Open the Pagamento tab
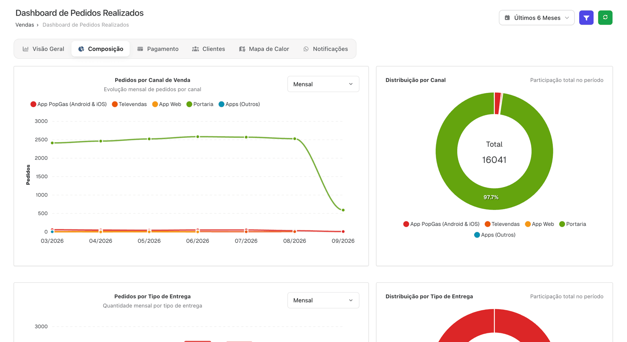 158,49
